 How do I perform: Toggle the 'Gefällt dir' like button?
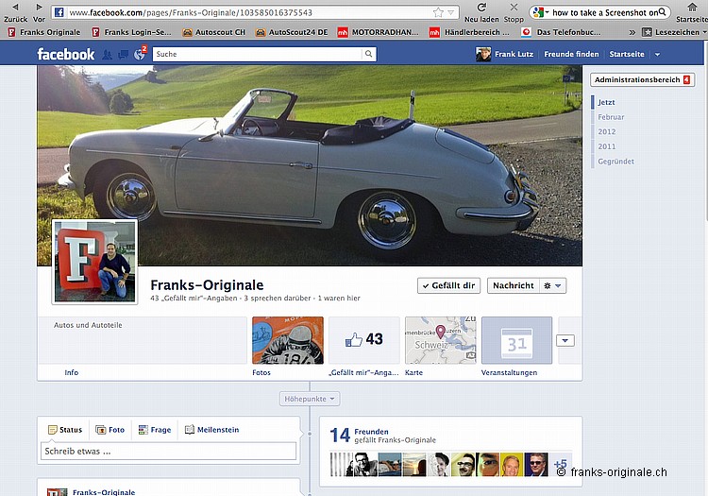click(448, 285)
